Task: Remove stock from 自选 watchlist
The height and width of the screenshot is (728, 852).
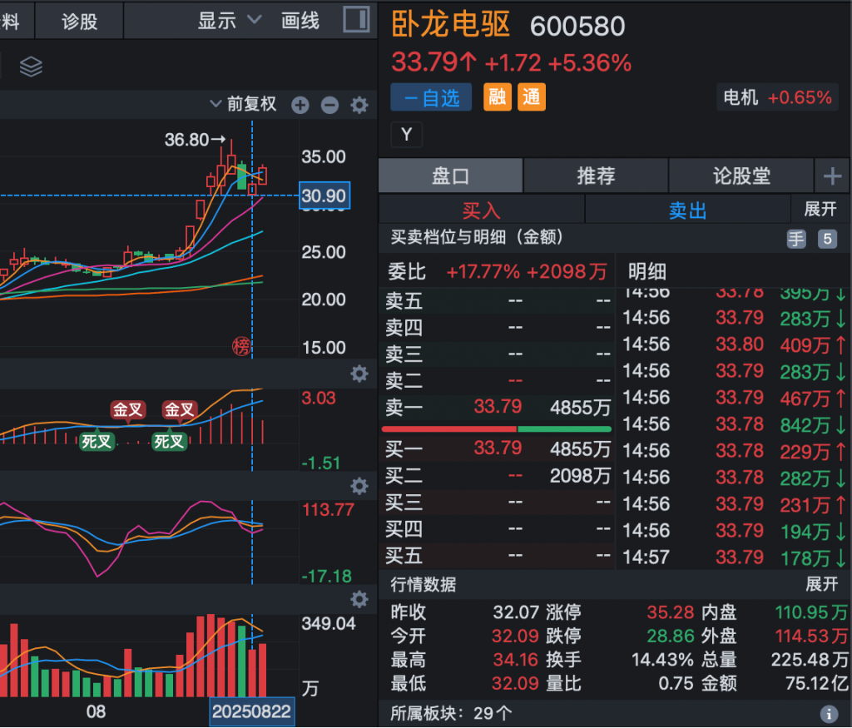Action: pos(431,98)
